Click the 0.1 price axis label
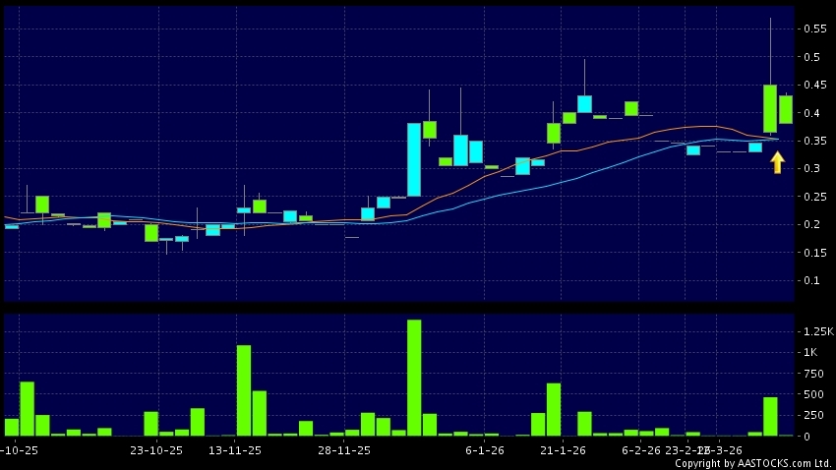The image size is (836, 470). pyautogui.click(x=812, y=280)
